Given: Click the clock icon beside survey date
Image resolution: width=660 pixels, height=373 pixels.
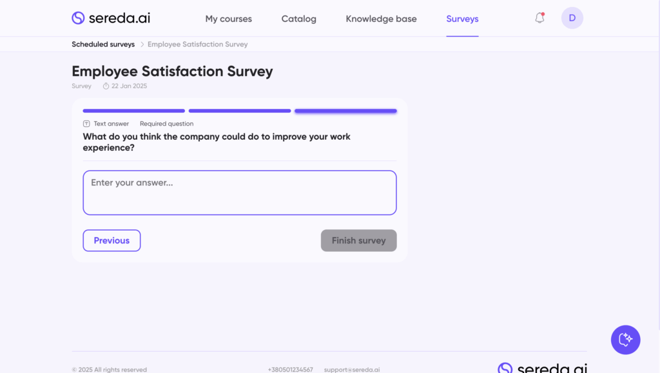Looking at the screenshot, I should (x=106, y=86).
